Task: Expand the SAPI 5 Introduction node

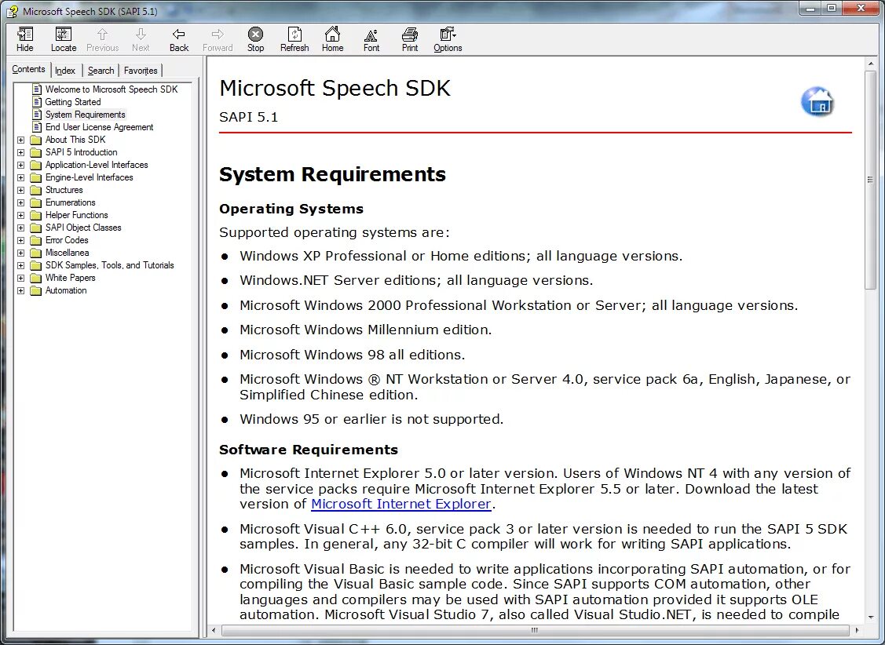Action: pos(20,152)
